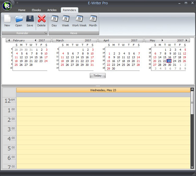Click the May month title

[x=152, y=40]
